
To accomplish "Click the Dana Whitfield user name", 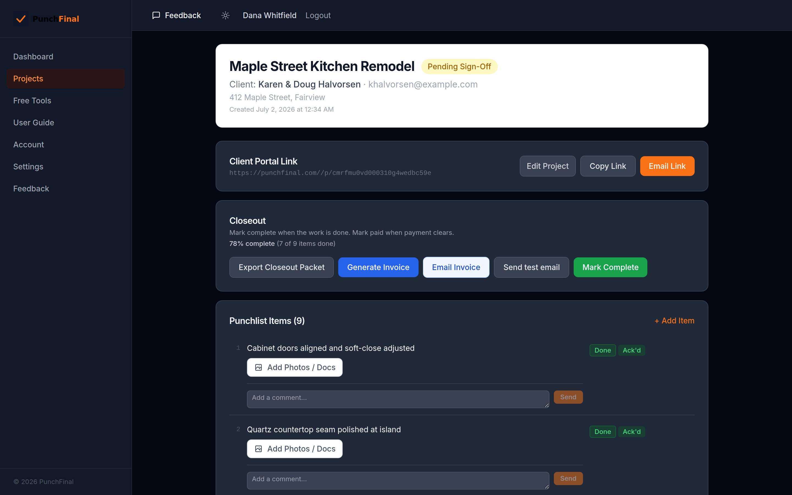I will [x=269, y=15].
